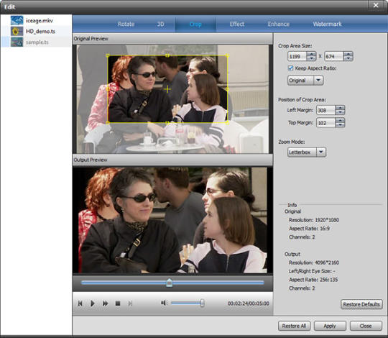Click the bottom-left crop handle
Screen dimensions: 388x338
pos(108,122)
